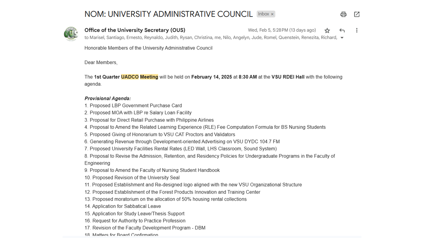Click the Provisional Agenda heading
The width and height of the screenshot is (424, 238).
[108, 99]
